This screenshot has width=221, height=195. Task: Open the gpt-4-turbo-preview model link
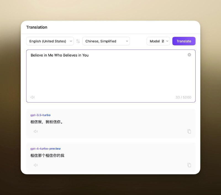click(45, 149)
